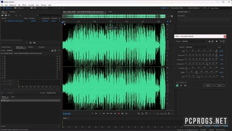Click Files panel preview Play button
This screenshot has width=232, height=131.
click(x=27, y=43)
